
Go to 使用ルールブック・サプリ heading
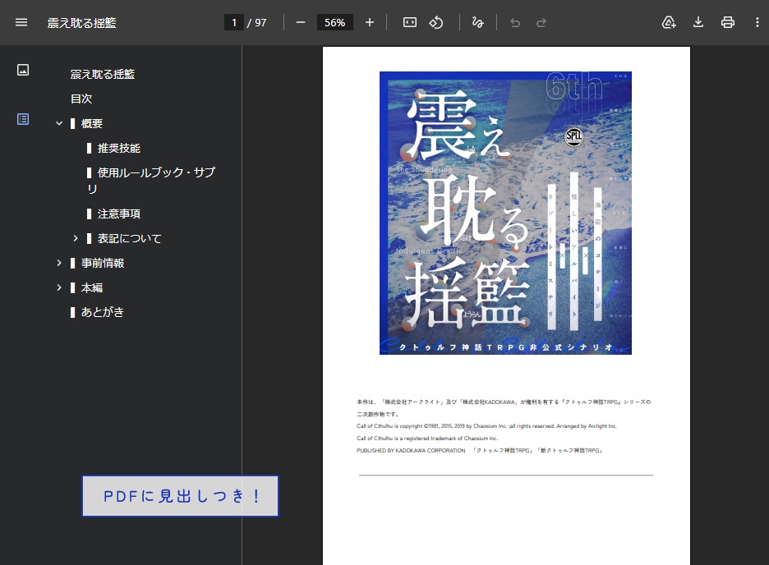tap(151, 181)
